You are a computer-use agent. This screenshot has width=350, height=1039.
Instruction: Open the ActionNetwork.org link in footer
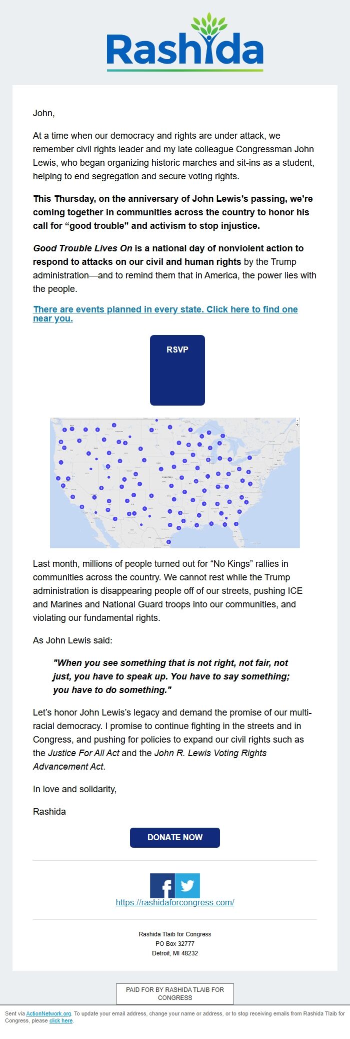(x=48, y=1013)
